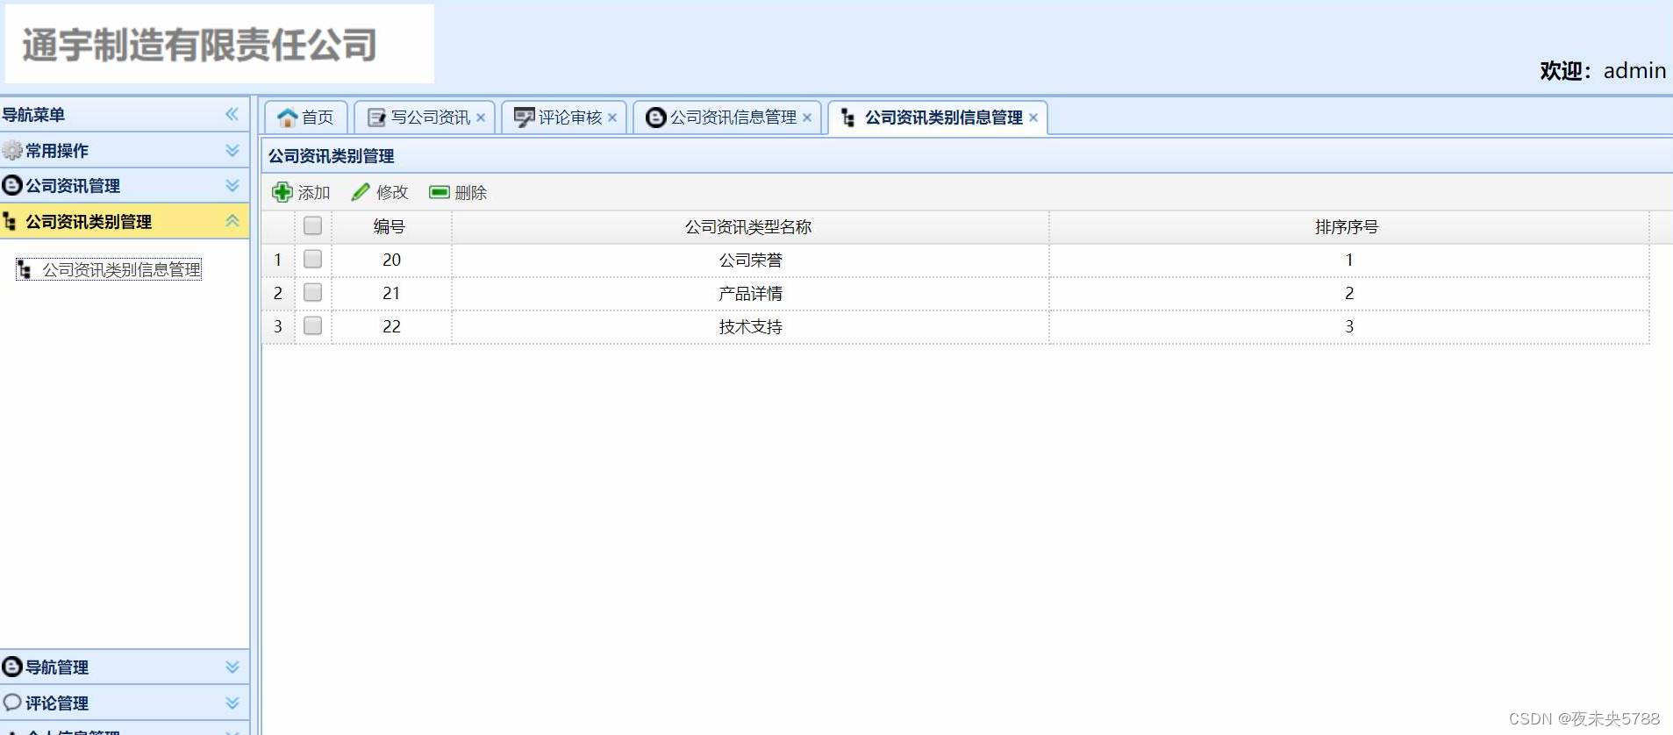Viewport: 1673px width, 735px height.
Task: Click the green minus Delete icon
Action: click(x=439, y=192)
